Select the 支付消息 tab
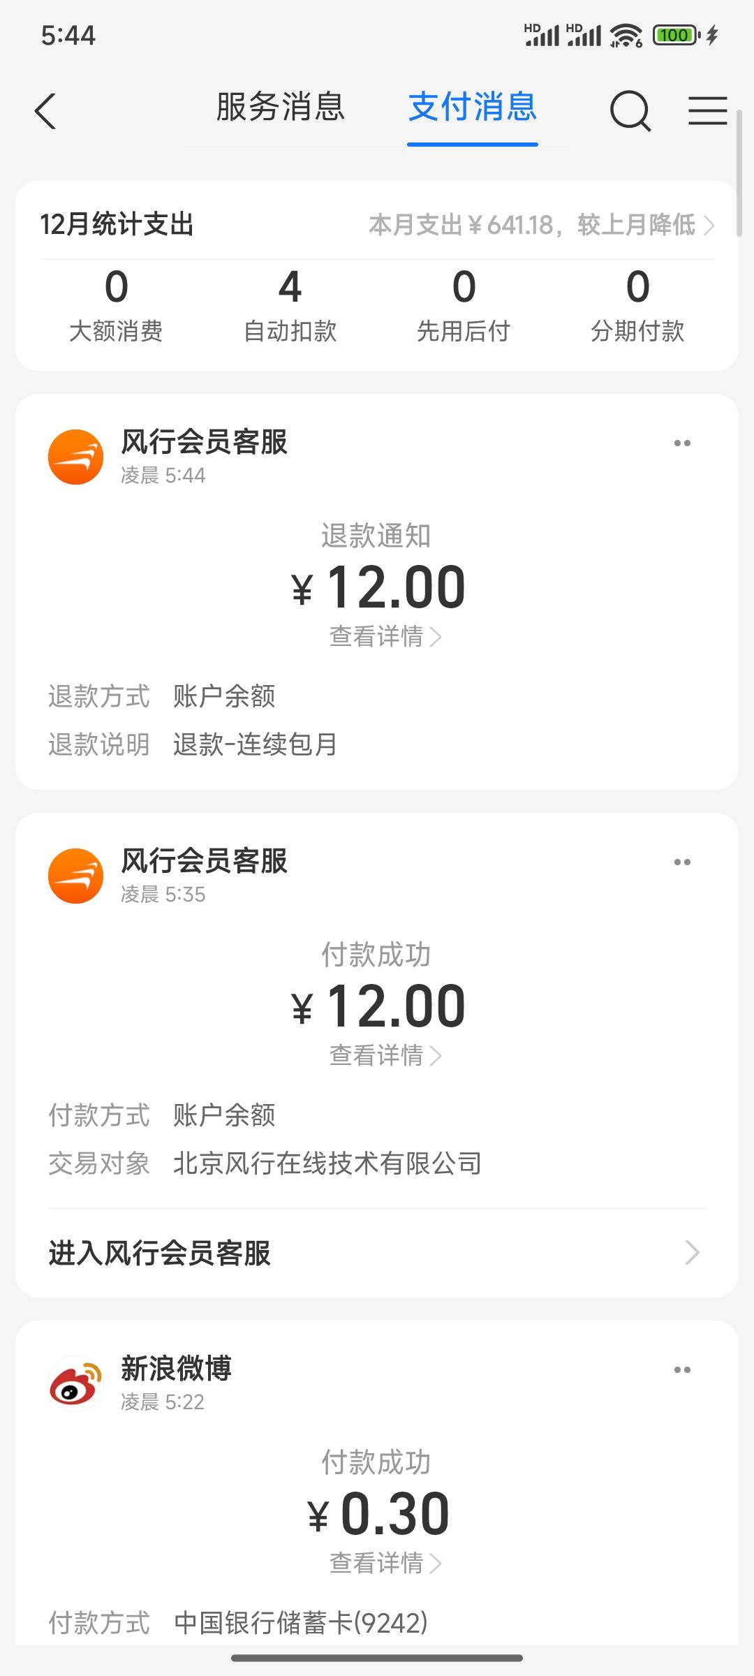The height and width of the screenshot is (1676, 754). coord(473,108)
